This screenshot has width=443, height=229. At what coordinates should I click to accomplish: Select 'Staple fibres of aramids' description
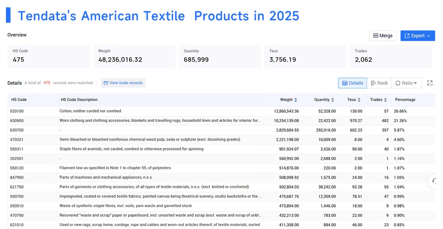131,149
